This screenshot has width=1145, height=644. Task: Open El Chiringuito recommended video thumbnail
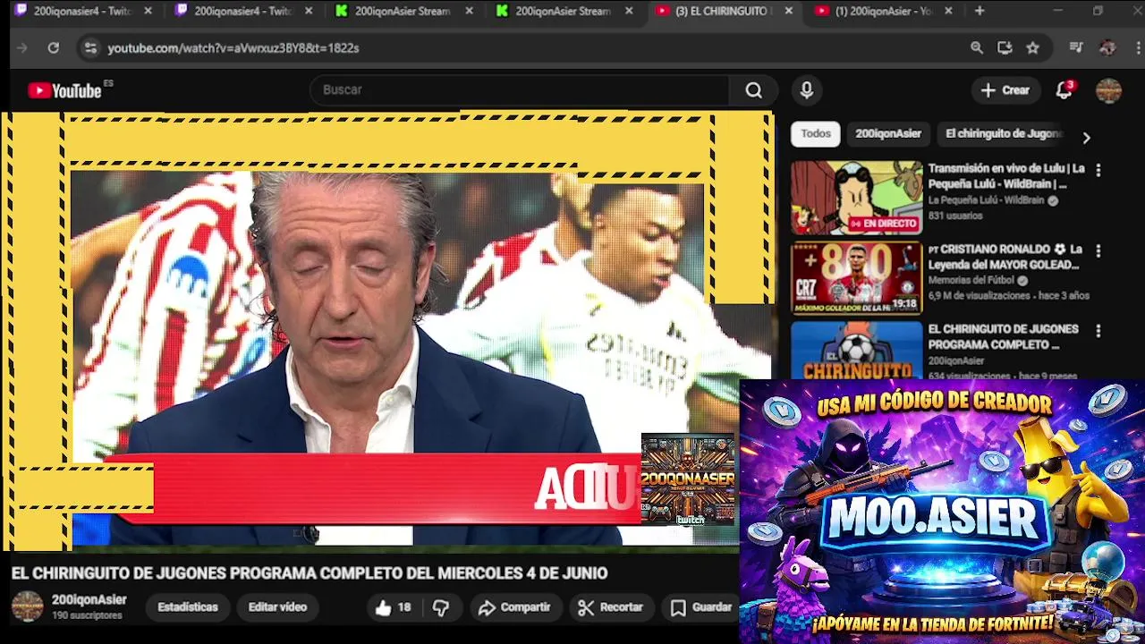856,351
